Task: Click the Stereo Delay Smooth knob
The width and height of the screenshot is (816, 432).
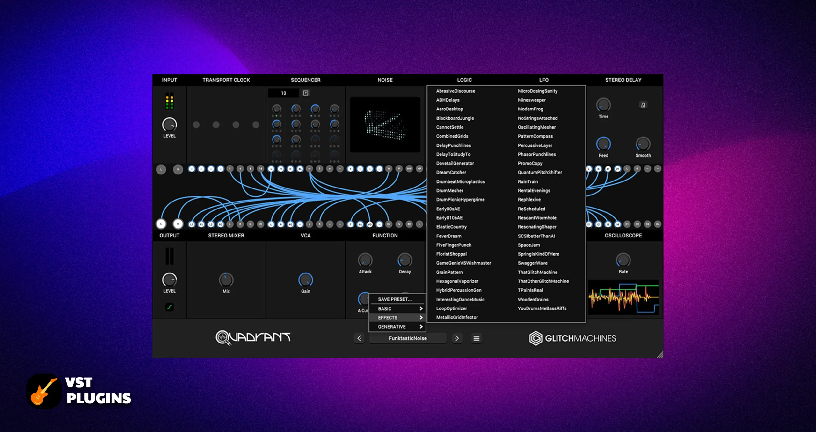Action: [x=643, y=144]
